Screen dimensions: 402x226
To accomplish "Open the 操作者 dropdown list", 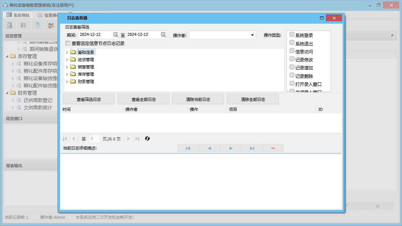I will pyautogui.click(x=252, y=35).
